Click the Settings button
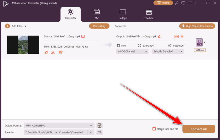 click(200, 50)
